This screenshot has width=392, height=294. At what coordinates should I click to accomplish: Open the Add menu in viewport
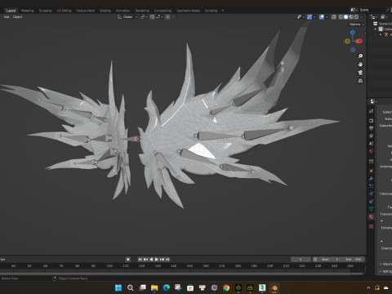[x=7, y=17]
